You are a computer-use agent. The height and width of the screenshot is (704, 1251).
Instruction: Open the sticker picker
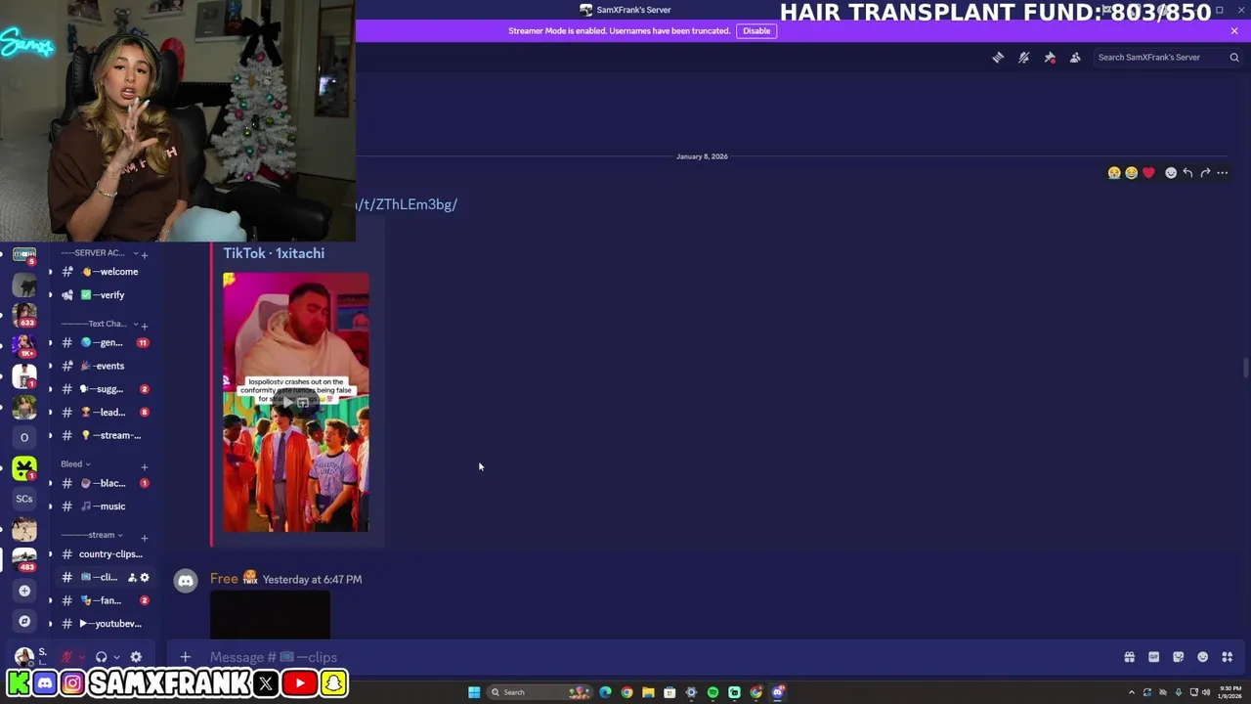coord(1178,657)
